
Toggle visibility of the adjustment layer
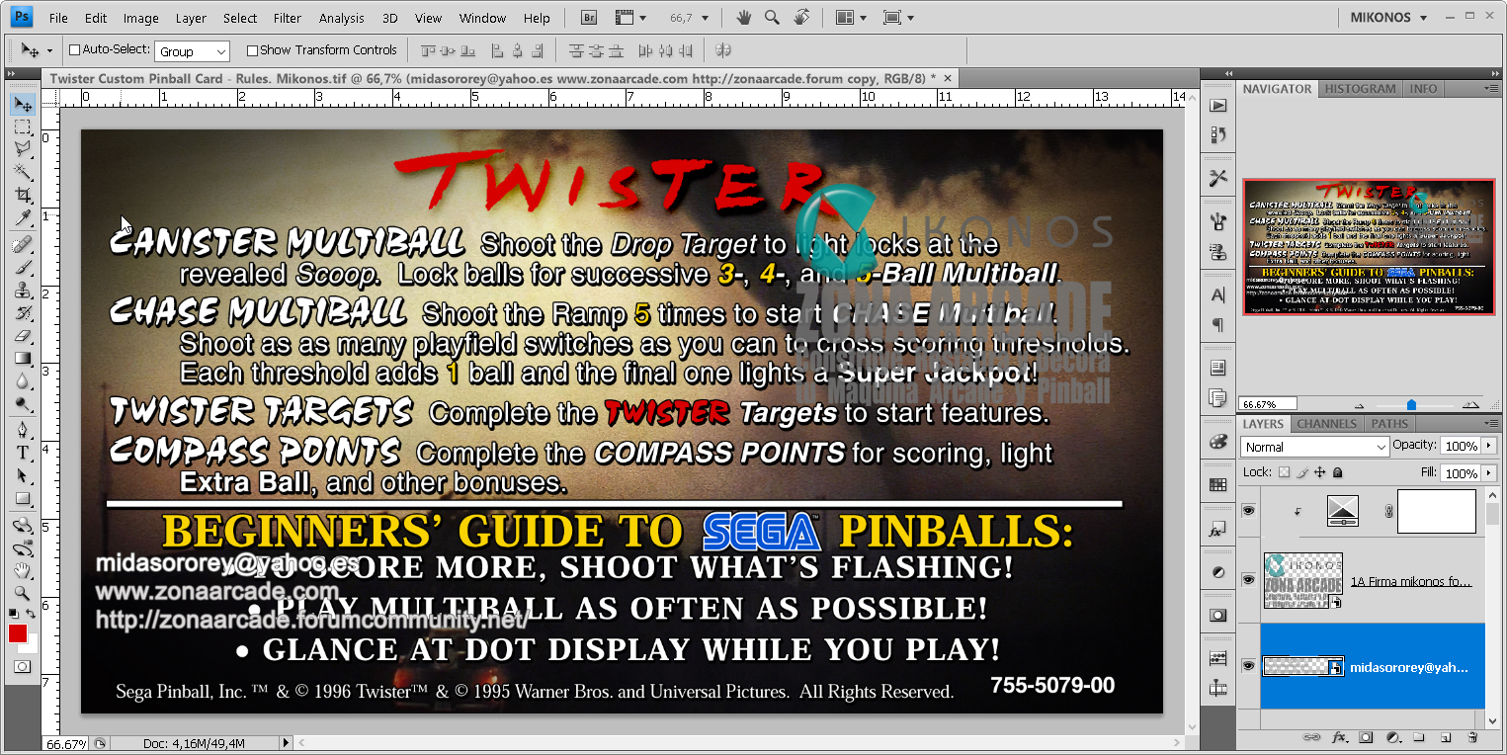(1249, 511)
